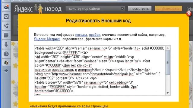Click inside the external code text area
Viewport: 193px width, 108px height.
[x=100, y=70]
